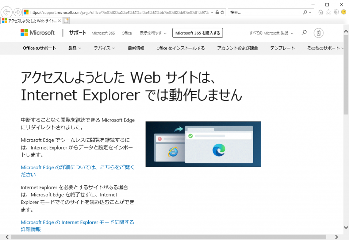Image resolution: width=349 pixels, height=240 pixels.
Task: Expand the その他のサポート dropdown
Action: (x=325, y=48)
